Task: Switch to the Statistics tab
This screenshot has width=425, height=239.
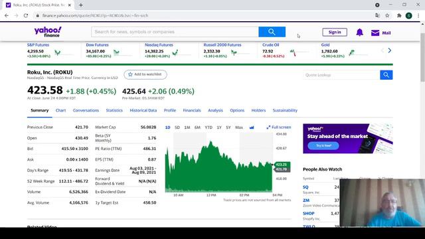Action: (114, 110)
